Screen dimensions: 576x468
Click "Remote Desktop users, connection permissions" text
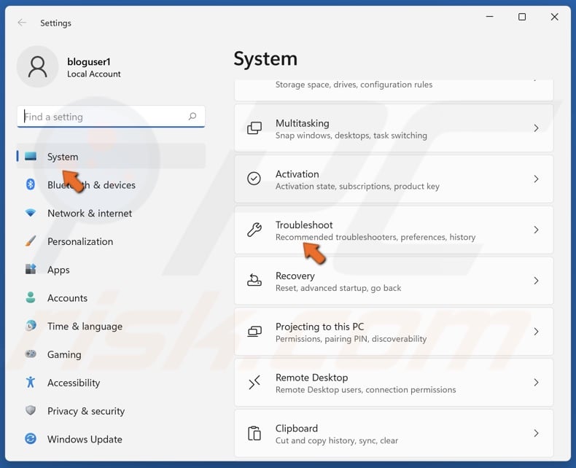[x=365, y=389]
